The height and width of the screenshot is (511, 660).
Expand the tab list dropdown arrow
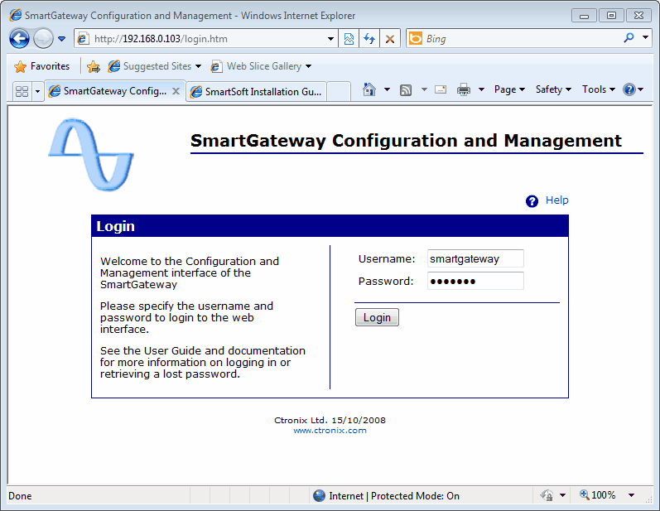(37, 91)
